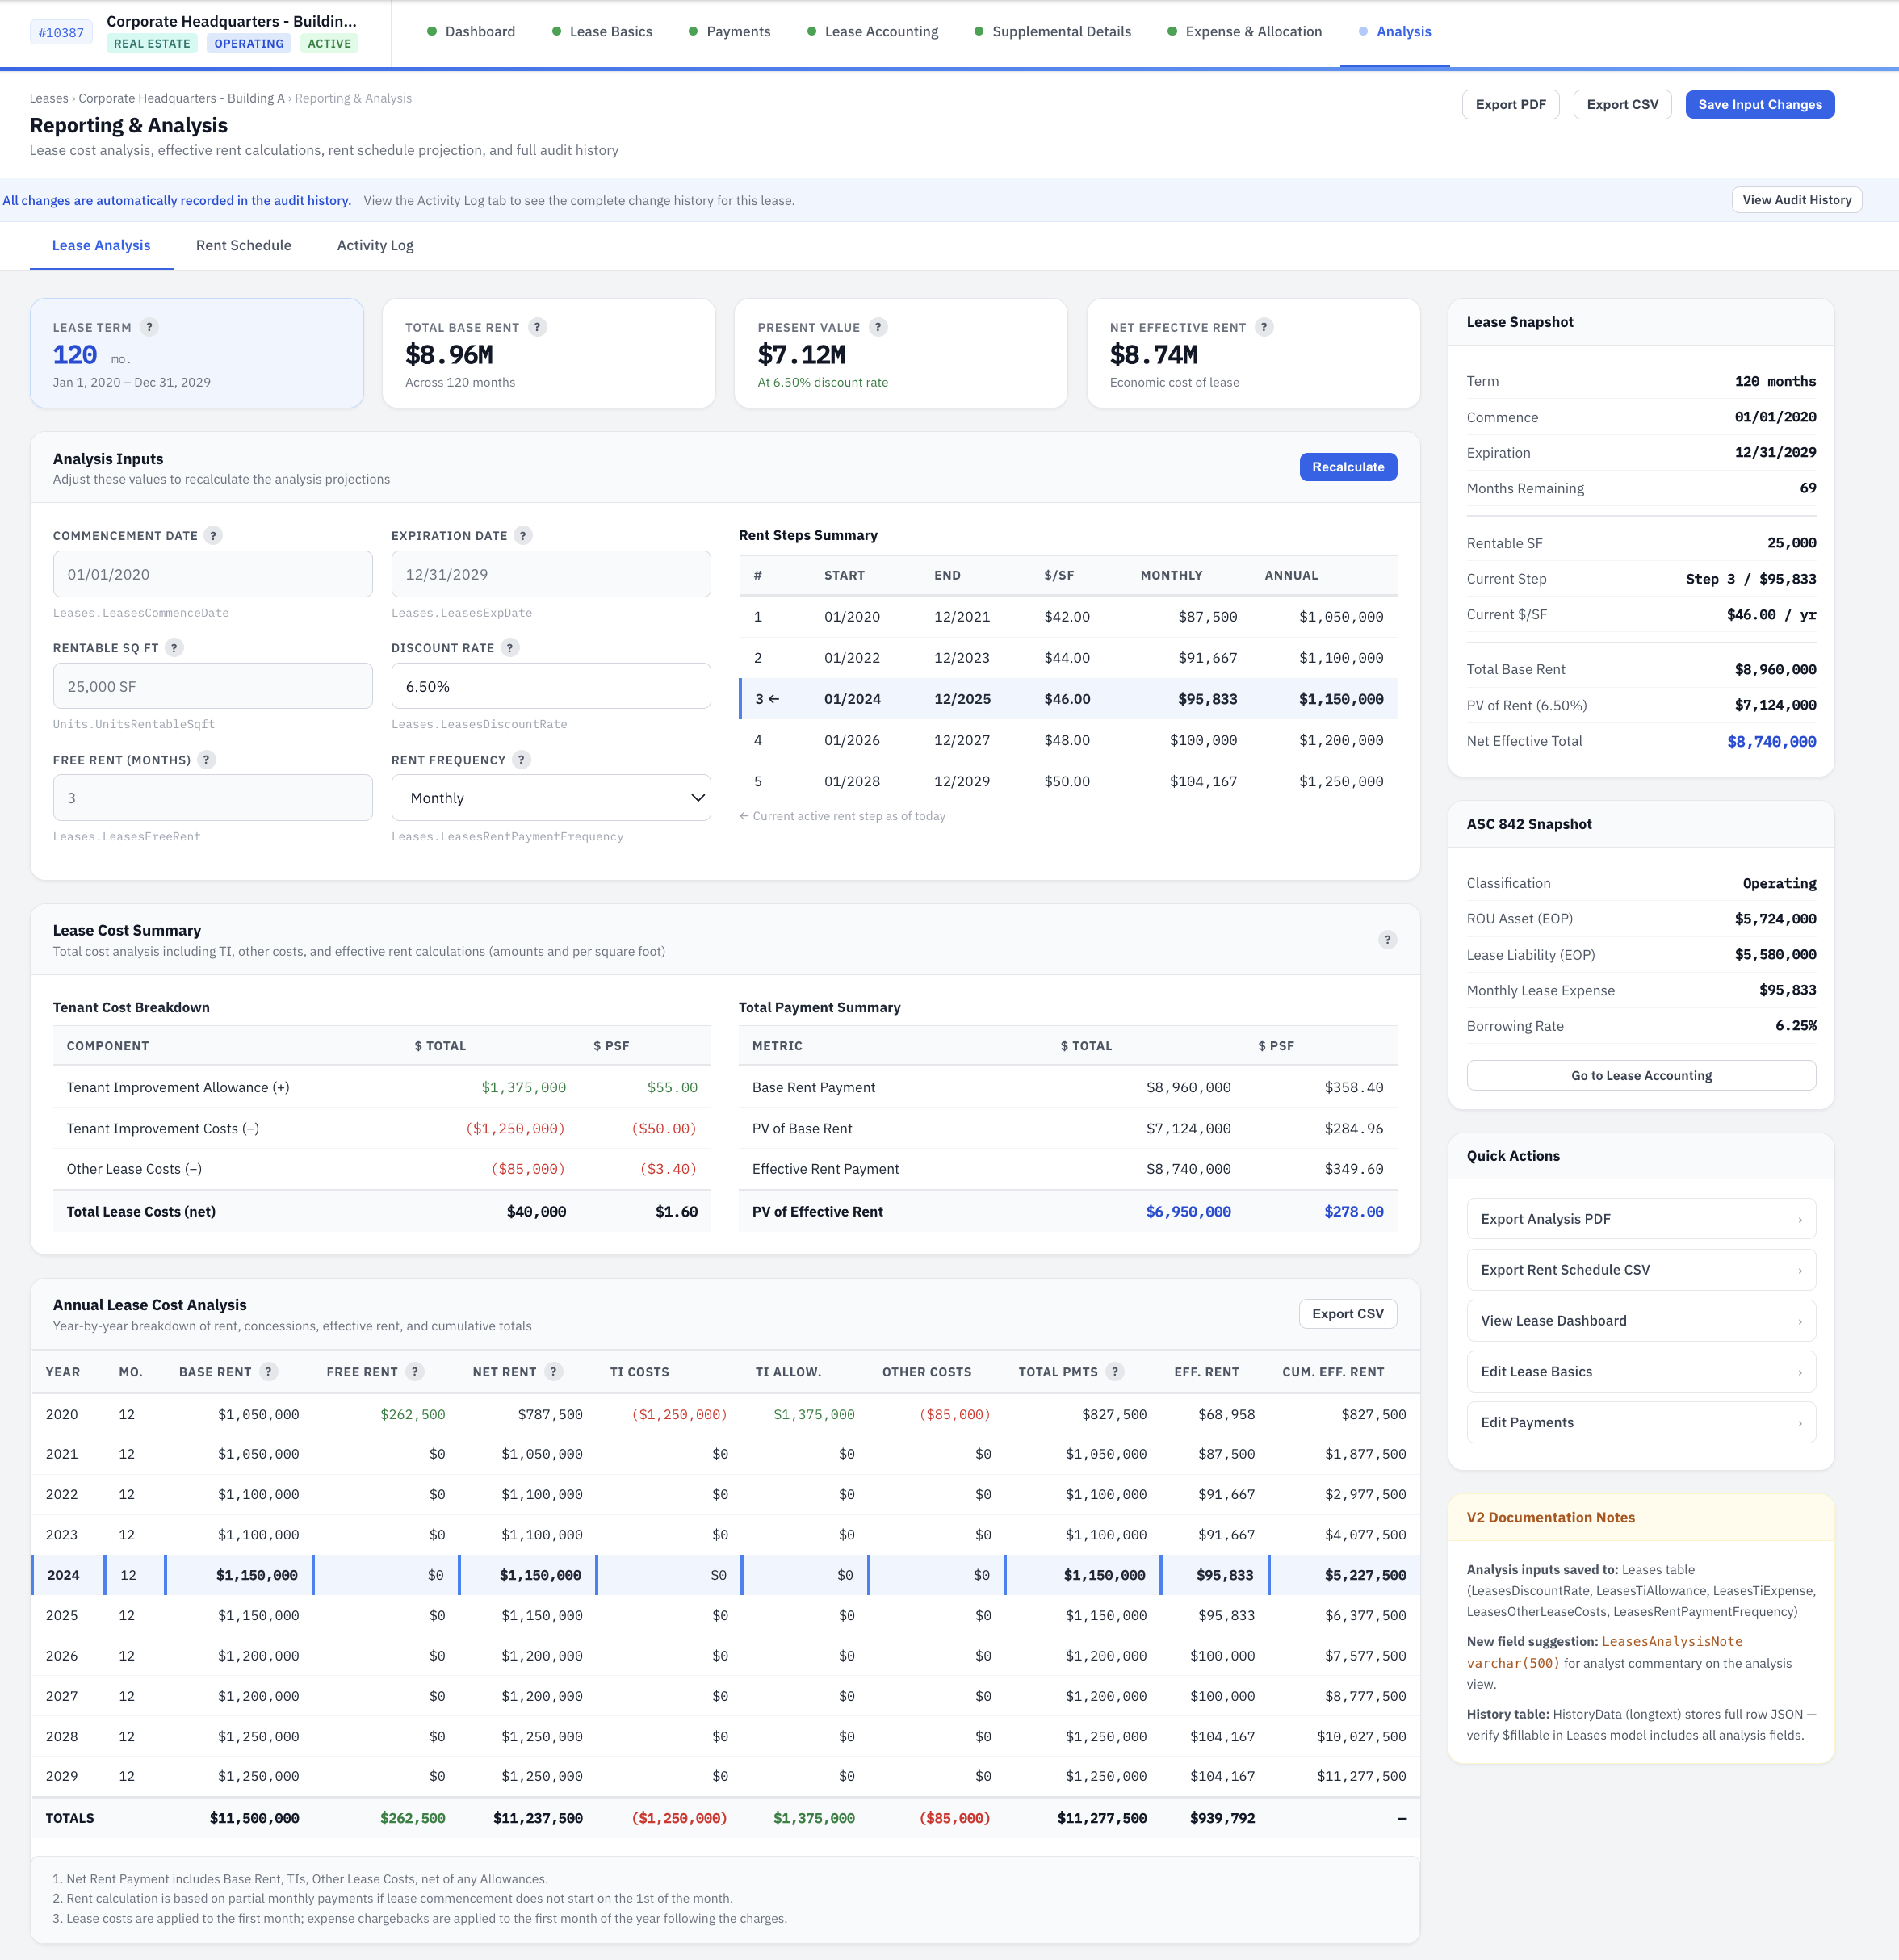The height and width of the screenshot is (1960, 1899).
Task: Open the Total Base Rent help tooltip
Action: pos(538,327)
